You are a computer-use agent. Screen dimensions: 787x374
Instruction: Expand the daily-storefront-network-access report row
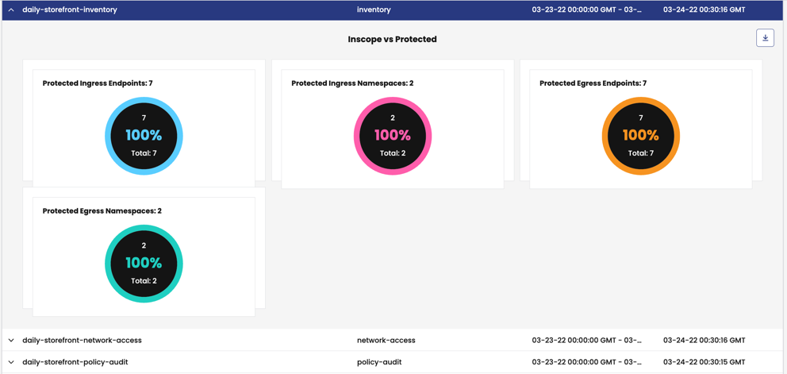pyautogui.click(x=11, y=341)
